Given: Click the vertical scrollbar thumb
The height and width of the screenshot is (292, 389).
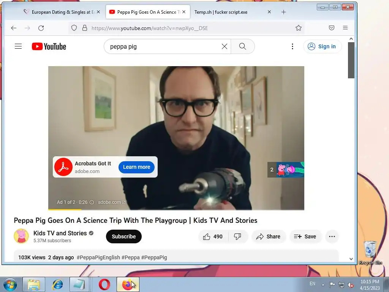Looking at the screenshot, I should [x=351, y=60].
